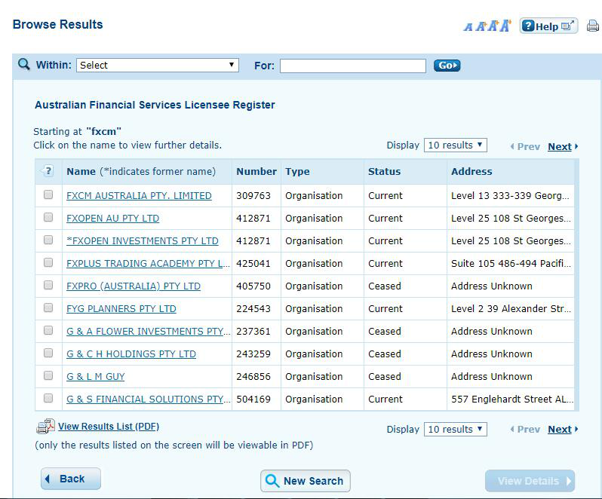Screen dimensions: 602x499
Task: Open FXPRO (AUSTRALIA) PTY LTD link
Action: [134, 286]
